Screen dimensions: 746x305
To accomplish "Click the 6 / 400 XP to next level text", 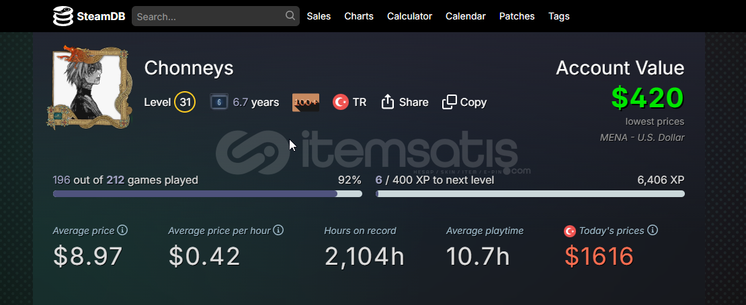I will (435, 180).
